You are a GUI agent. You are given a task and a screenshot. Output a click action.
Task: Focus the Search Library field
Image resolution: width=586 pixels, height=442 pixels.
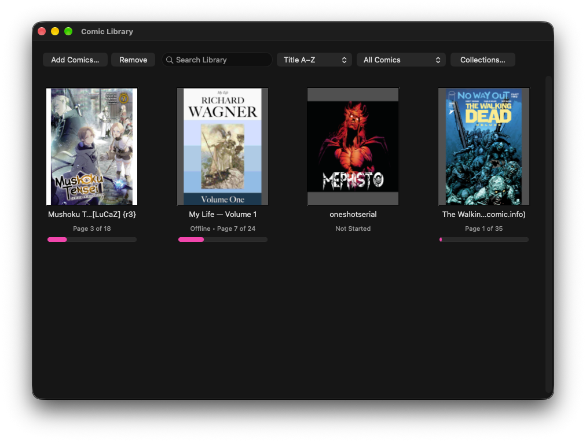tap(217, 60)
